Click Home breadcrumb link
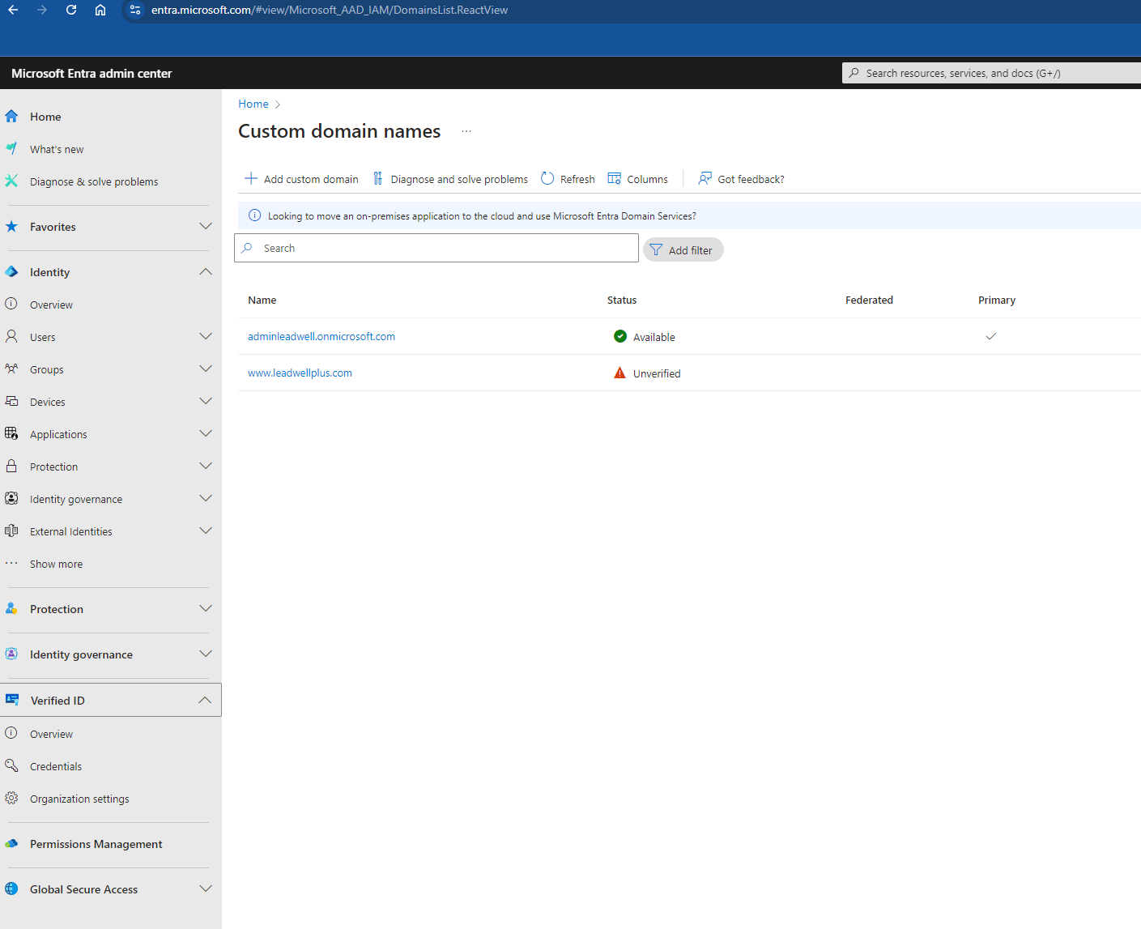 click(253, 104)
